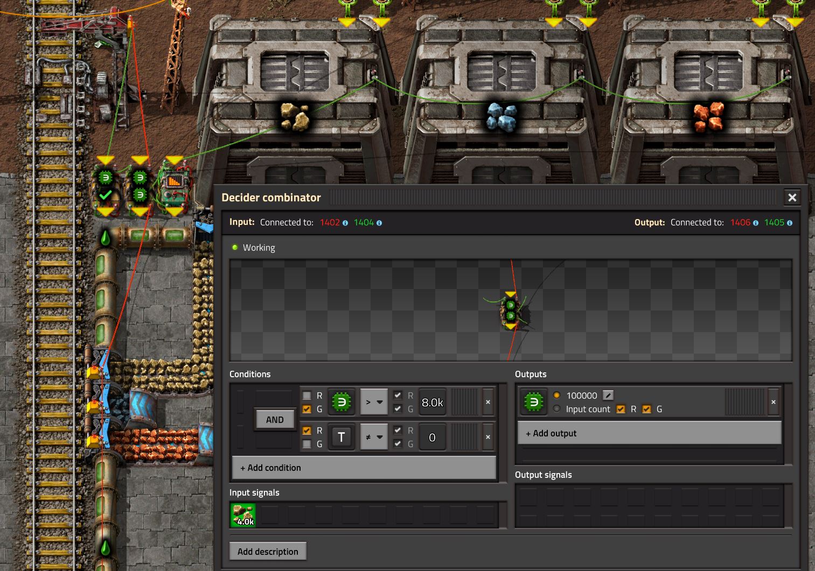Click the green output network ID 1405
815x571 pixels.
774,223
